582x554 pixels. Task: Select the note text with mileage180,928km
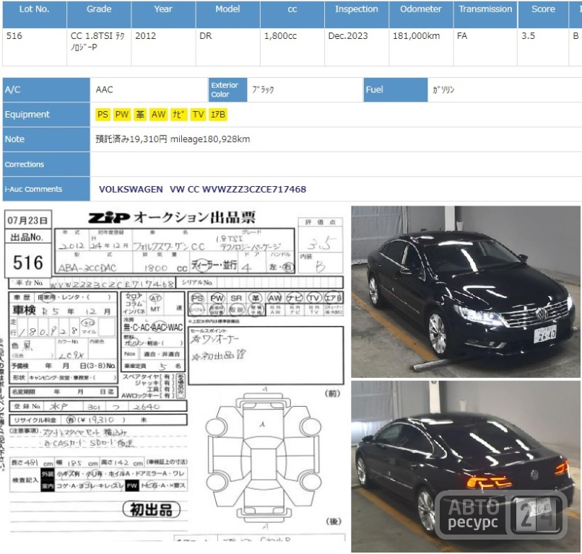point(173,139)
